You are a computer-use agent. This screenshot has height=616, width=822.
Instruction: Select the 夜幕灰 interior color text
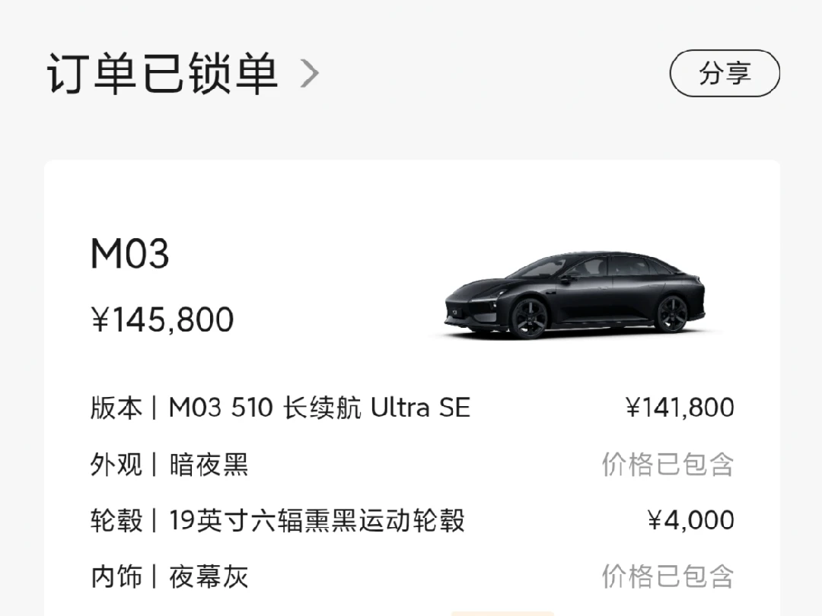[209, 577]
